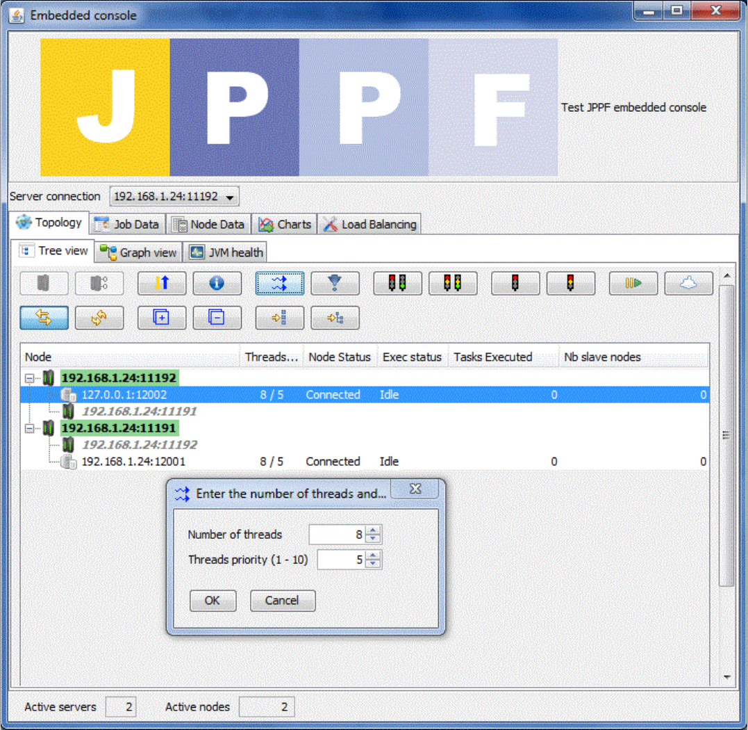Toggle the orange left-right arrows auto-refresh button
This screenshot has width=748, height=730.
[44, 318]
